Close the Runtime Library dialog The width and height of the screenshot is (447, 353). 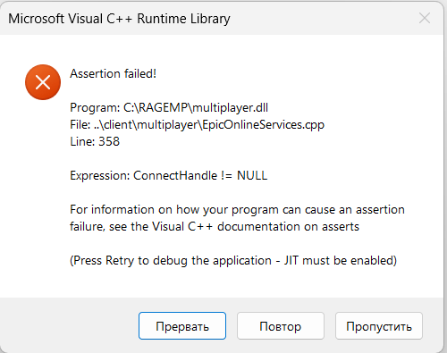[x=425, y=18]
